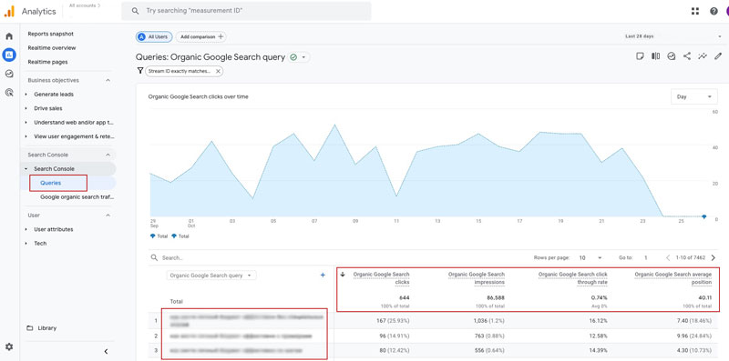Open Organic Google Search query dimension dropdown

(211, 276)
